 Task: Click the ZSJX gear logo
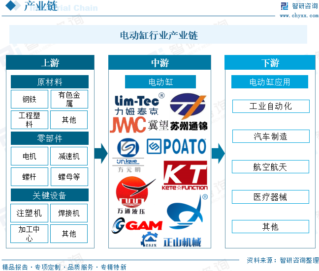point(150,240)
